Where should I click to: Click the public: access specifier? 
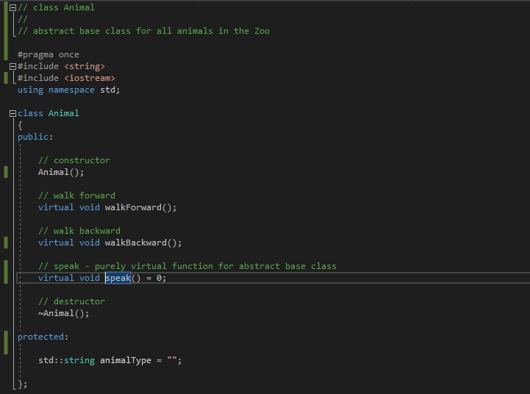point(35,137)
